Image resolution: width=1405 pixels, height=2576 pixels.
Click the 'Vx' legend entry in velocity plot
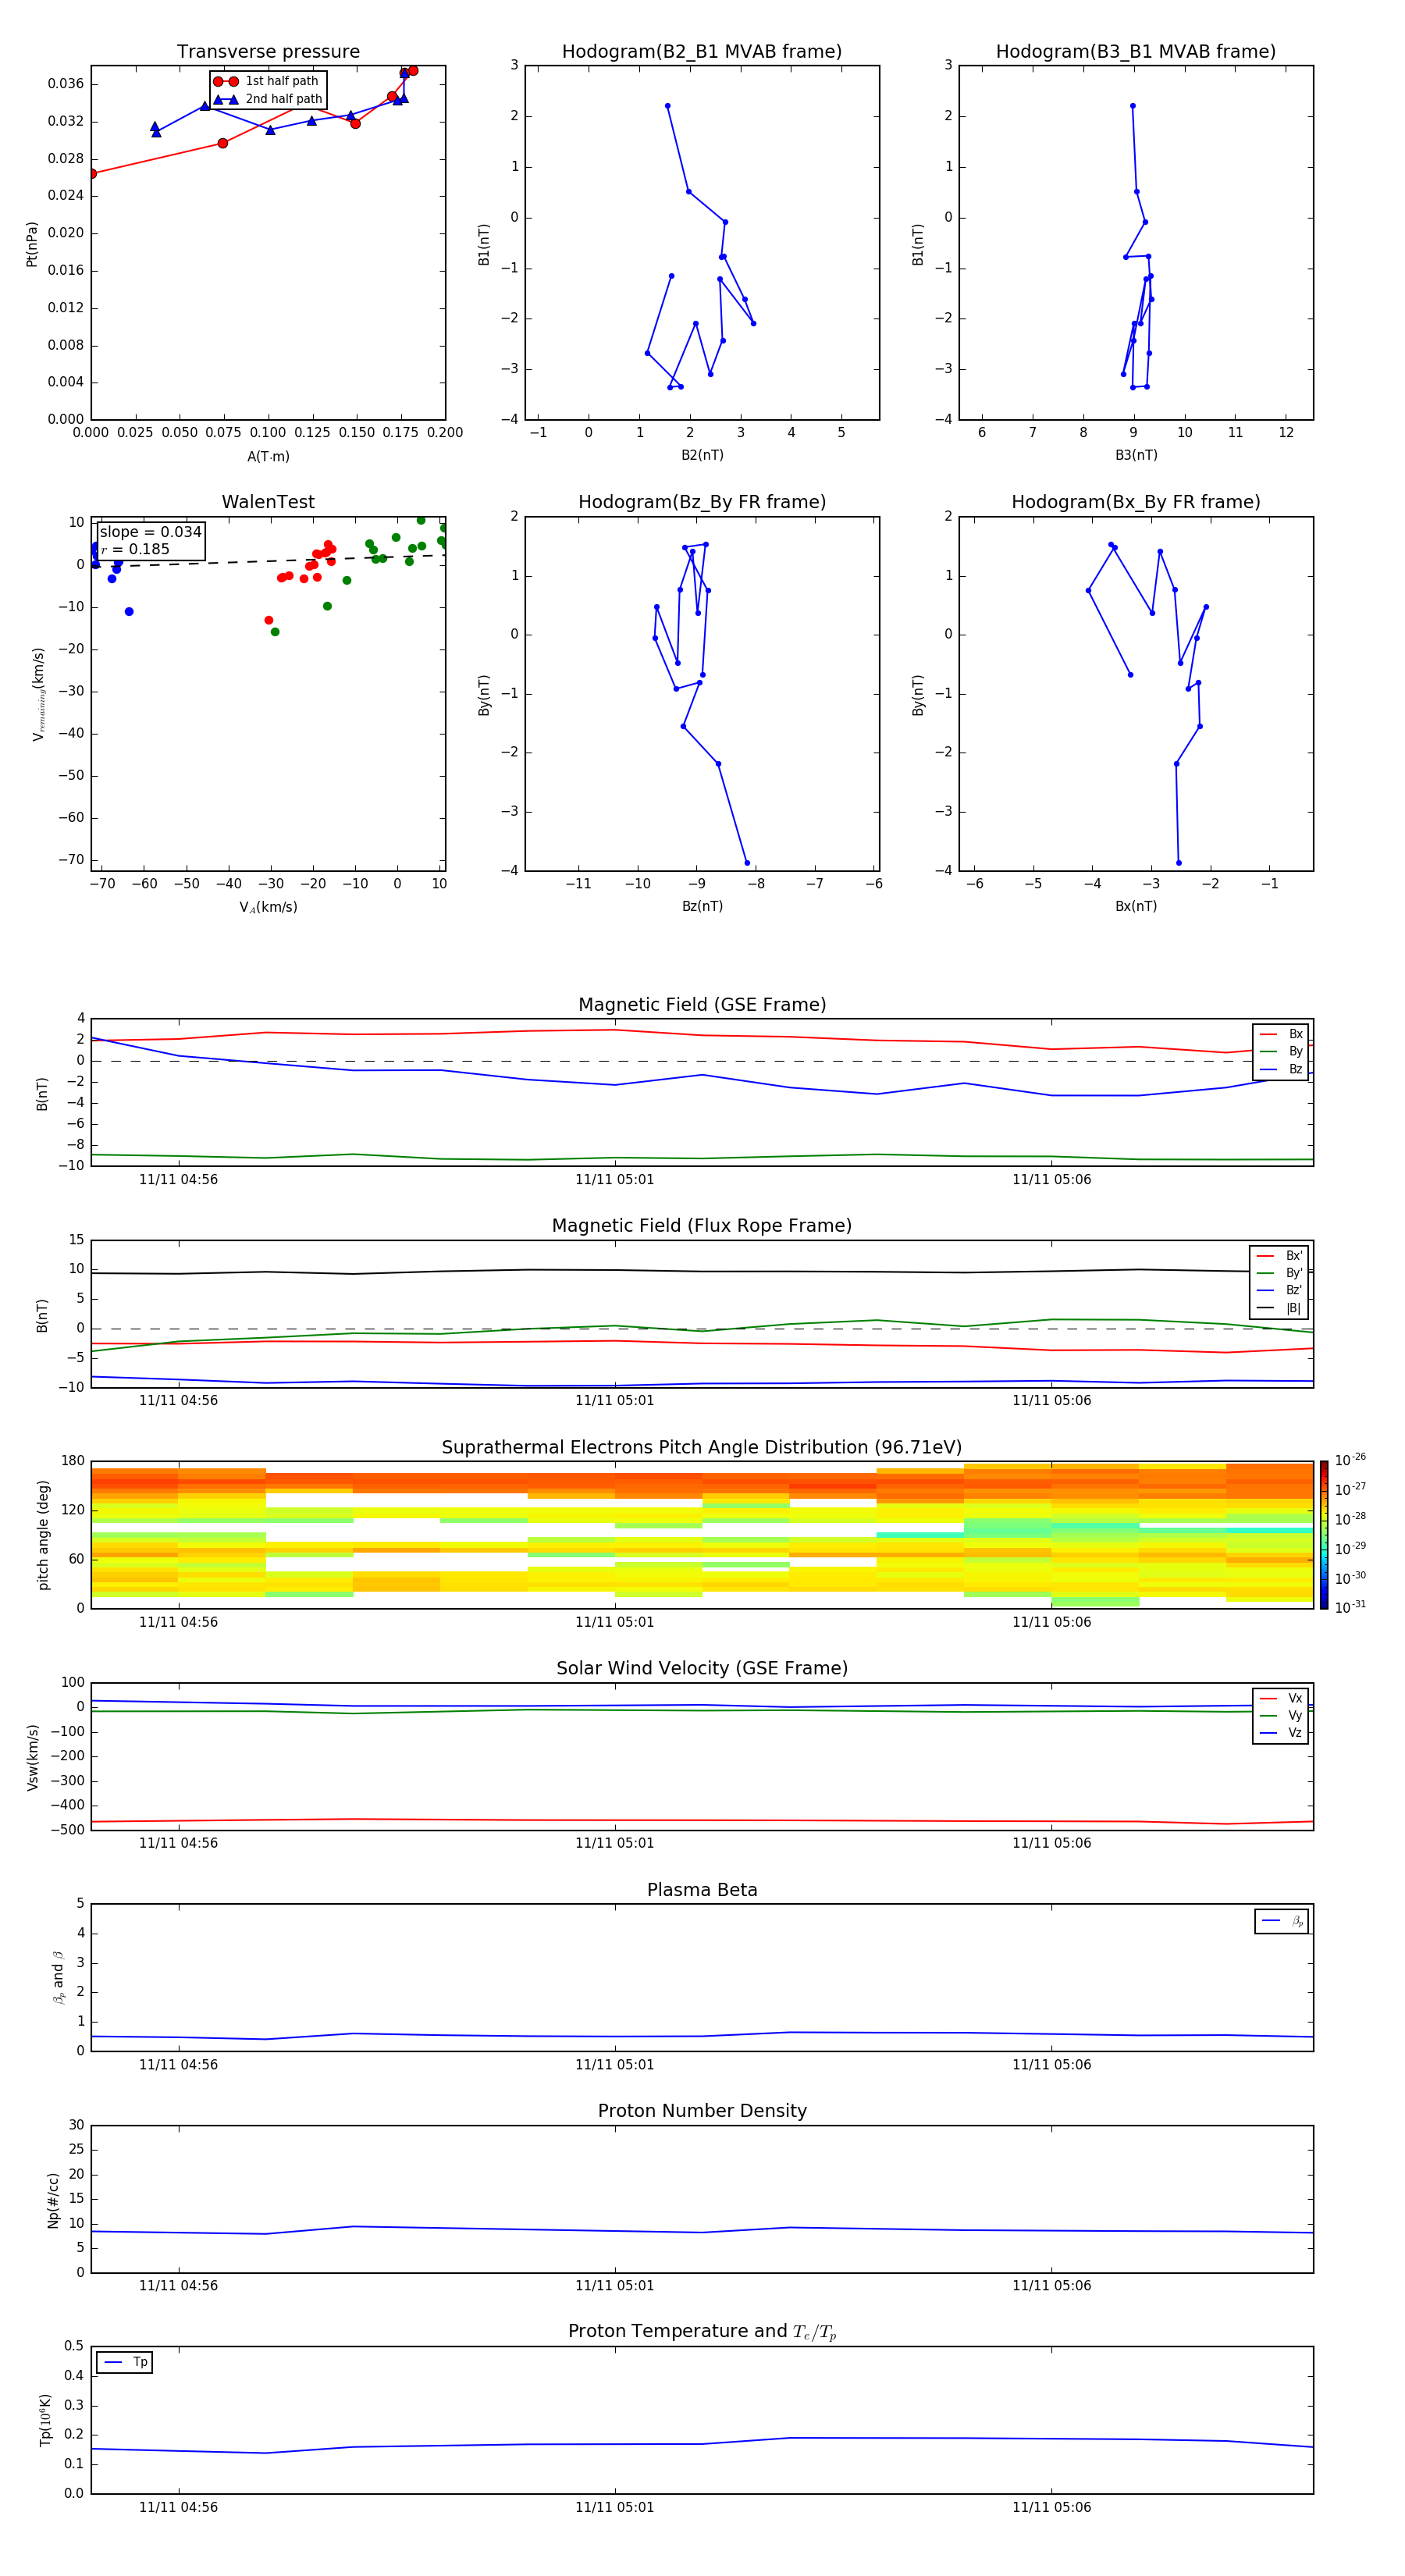coord(1281,1698)
